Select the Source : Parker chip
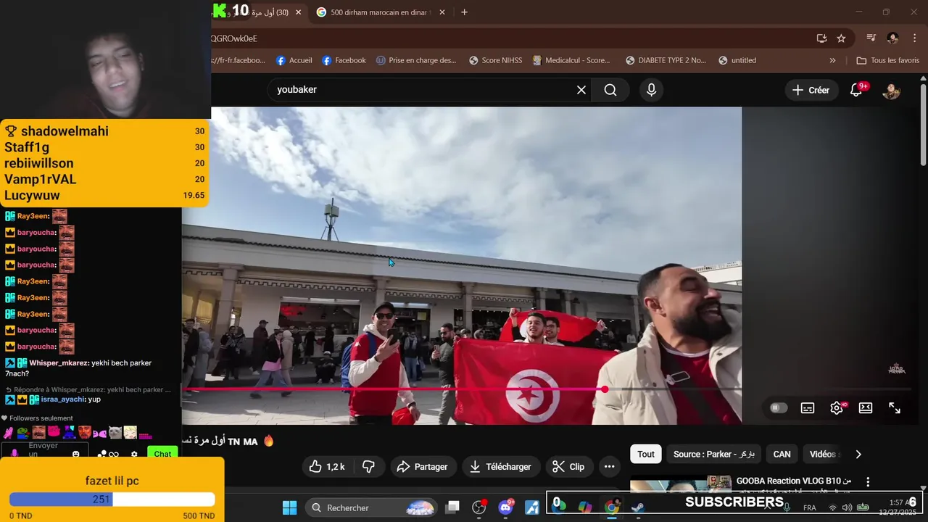This screenshot has height=522, width=928. pyautogui.click(x=714, y=455)
